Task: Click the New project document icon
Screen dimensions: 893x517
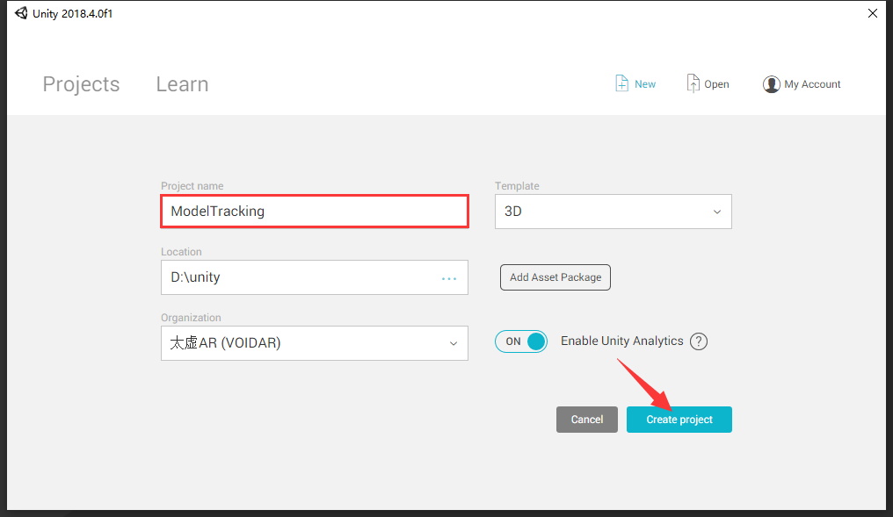Action: [621, 83]
